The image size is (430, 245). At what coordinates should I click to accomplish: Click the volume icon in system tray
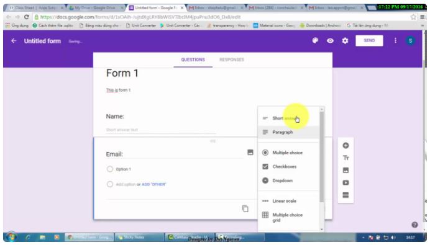(393, 238)
